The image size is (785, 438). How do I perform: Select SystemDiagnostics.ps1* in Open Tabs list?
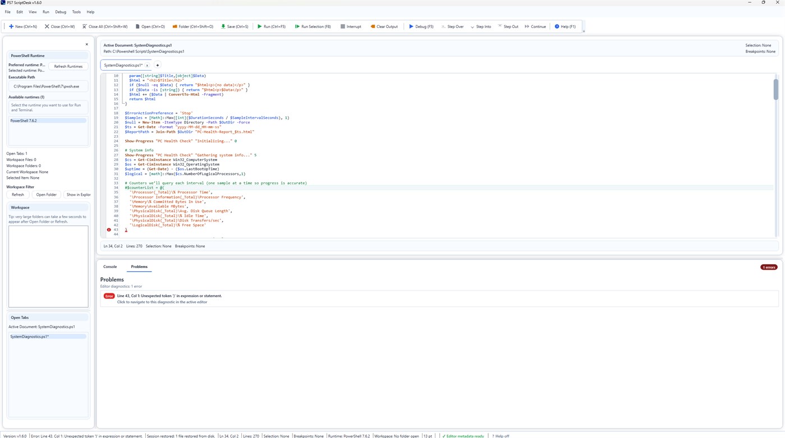[x=48, y=336]
